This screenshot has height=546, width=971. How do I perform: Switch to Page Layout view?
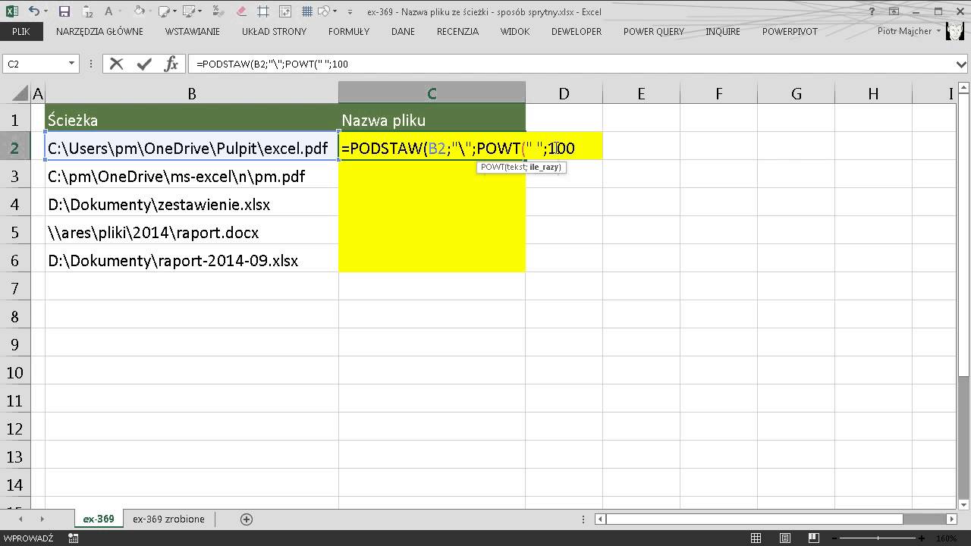784,538
